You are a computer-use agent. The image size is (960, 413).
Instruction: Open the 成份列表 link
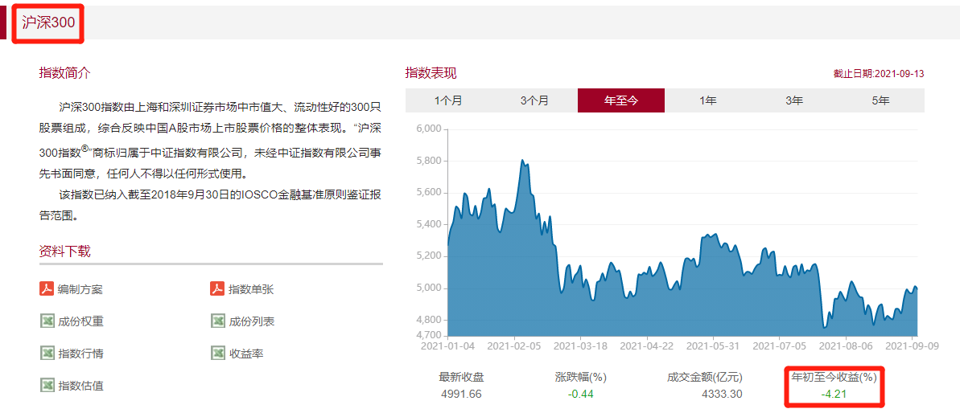[251, 321]
